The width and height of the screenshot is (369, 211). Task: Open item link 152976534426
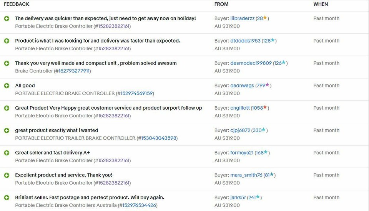(x=138, y=205)
